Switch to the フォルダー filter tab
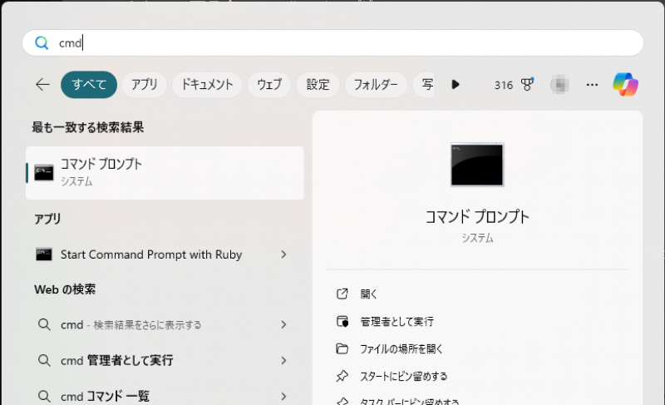The image size is (665, 405). coord(376,85)
